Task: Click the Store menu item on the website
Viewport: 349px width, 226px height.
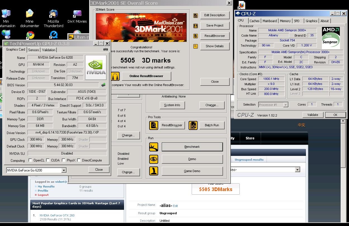Action: (x=250, y=138)
